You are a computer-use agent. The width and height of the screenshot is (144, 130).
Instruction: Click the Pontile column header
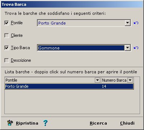pyautogui.click(x=50, y=80)
